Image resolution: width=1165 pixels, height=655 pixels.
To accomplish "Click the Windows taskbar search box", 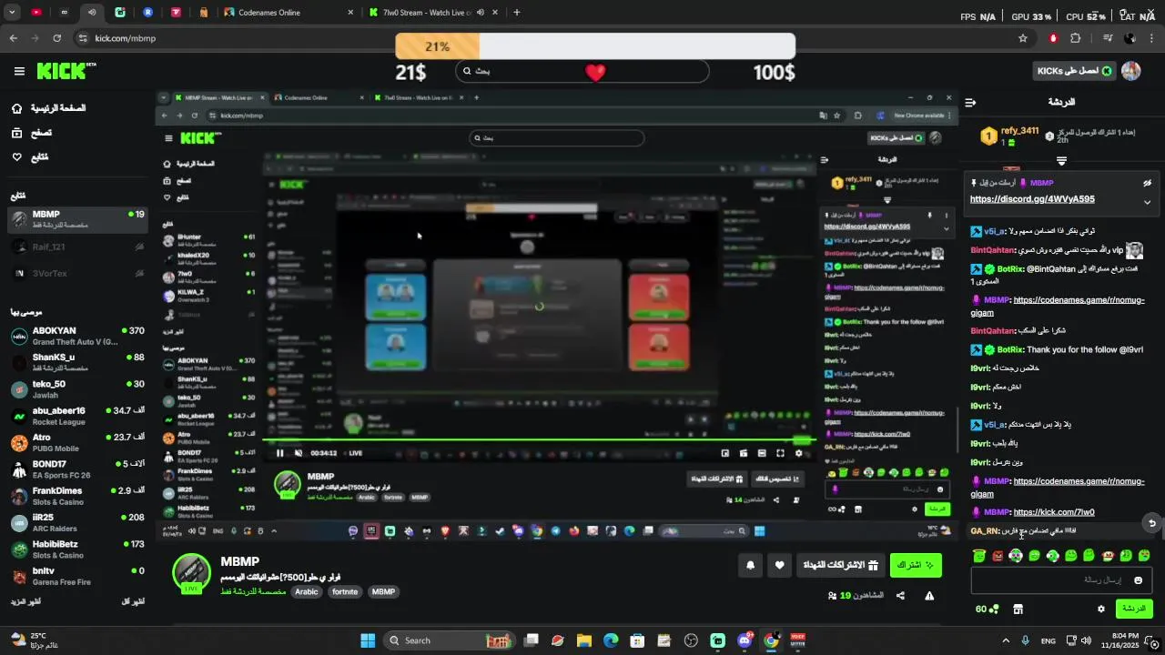I will pyautogui.click(x=451, y=640).
